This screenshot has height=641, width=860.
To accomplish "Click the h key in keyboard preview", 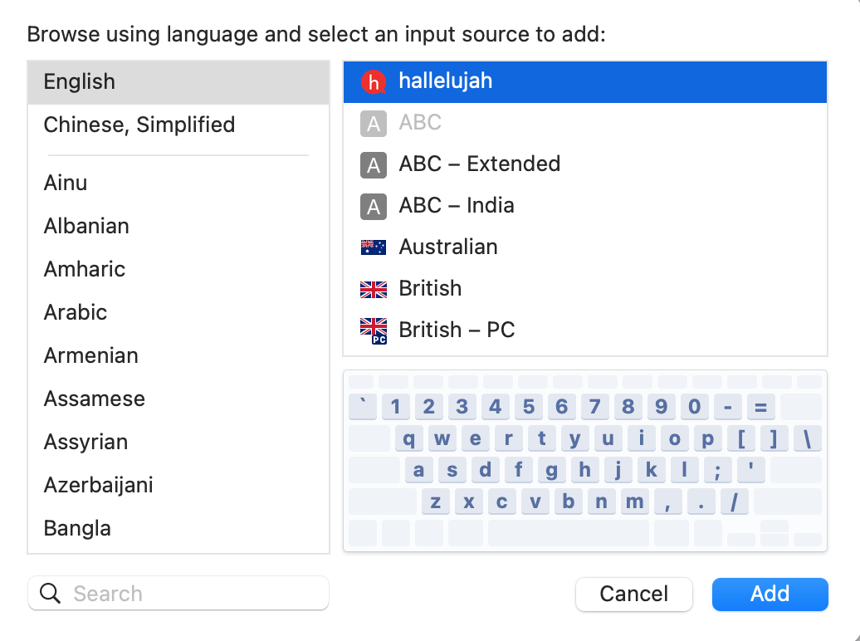I will point(584,470).
